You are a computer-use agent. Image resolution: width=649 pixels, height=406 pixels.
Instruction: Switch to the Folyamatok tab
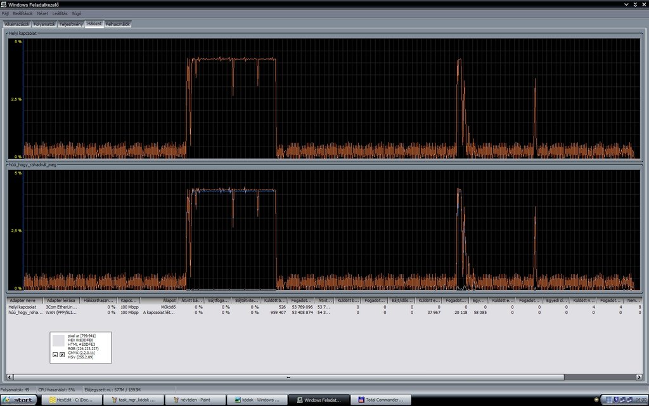coord(44,25)
